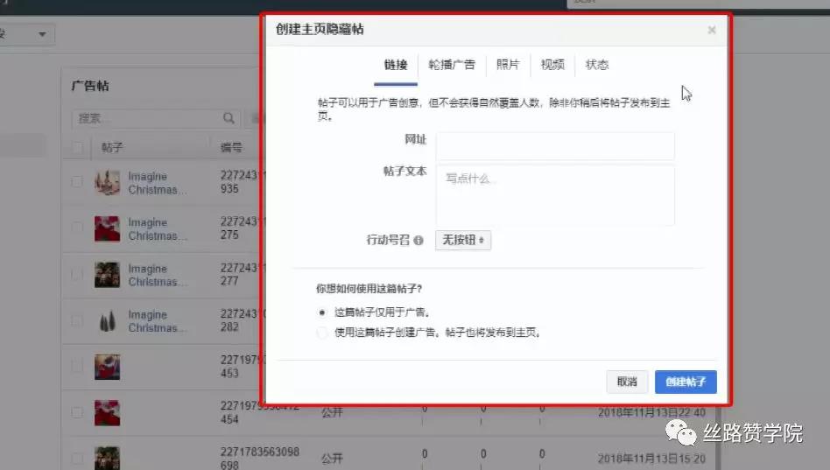Open the post thumbnail in row 935

click(107, 183)
